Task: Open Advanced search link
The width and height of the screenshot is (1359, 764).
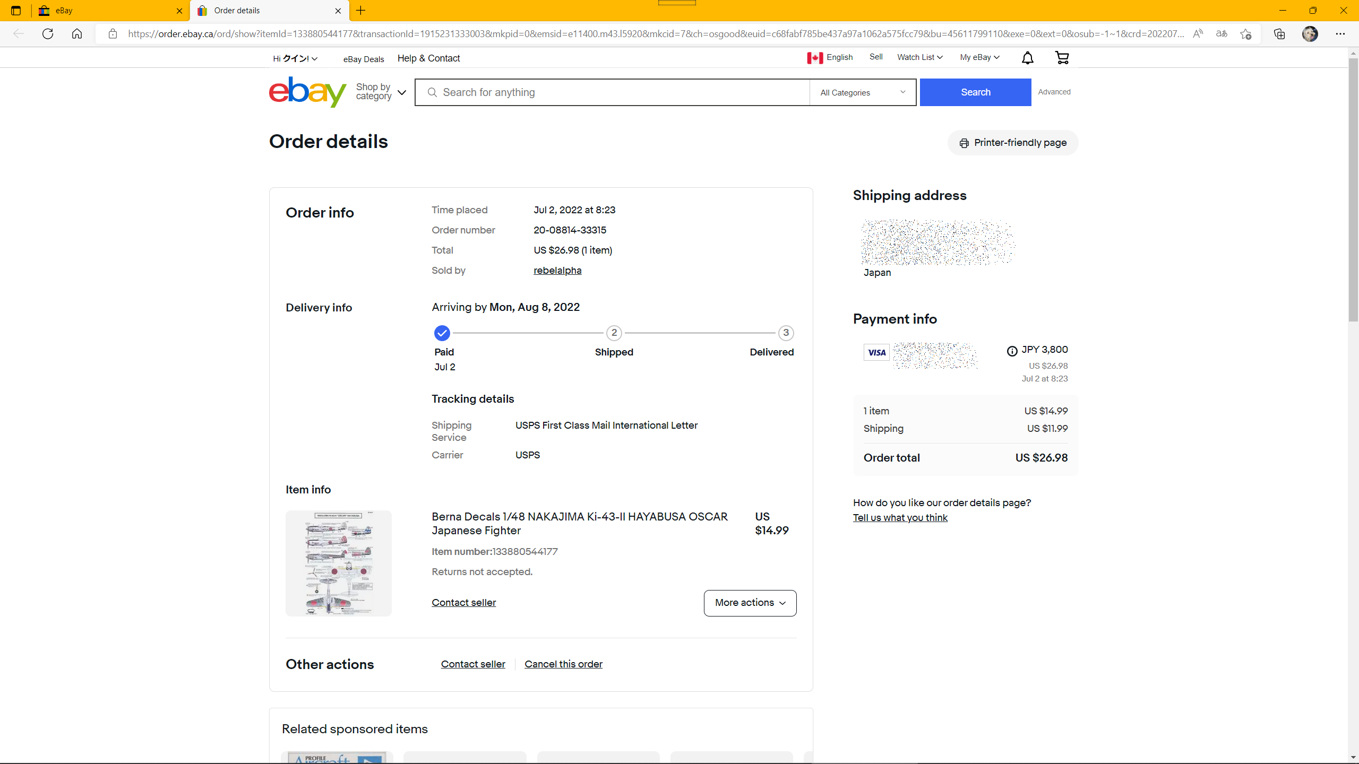Action: pyautogui.click(x=1054, y=92)
